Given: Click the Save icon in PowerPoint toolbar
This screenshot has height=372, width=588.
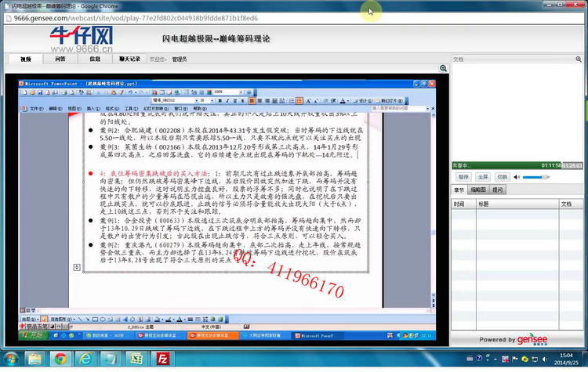Looking at the screenshot, I should point(40,92).
